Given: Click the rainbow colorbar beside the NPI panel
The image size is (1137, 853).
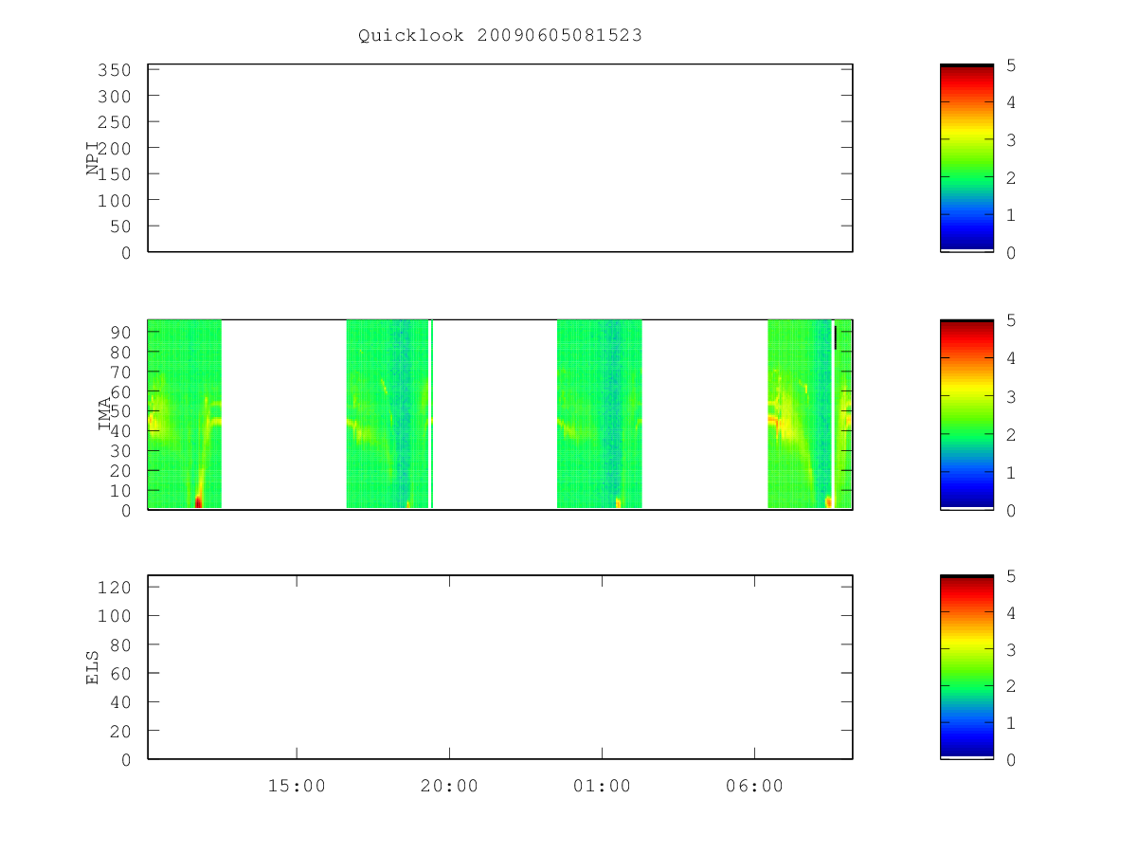Looking at the screenshot, I should click(966, 158).
